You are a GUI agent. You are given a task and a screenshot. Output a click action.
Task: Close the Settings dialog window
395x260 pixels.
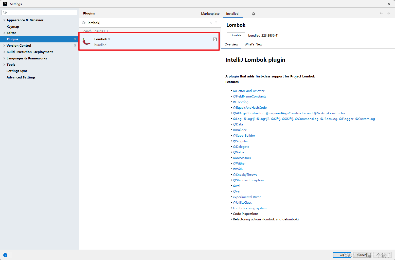[389, 4]
